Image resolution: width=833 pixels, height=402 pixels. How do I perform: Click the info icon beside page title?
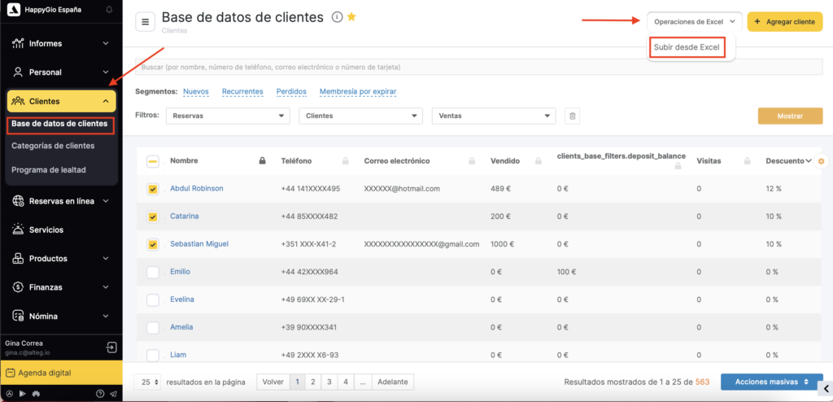pos(337,17)
